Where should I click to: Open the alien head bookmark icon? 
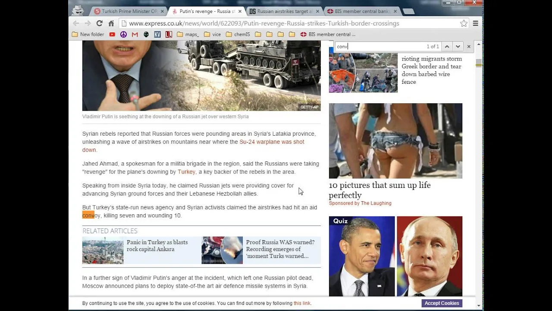146,34
